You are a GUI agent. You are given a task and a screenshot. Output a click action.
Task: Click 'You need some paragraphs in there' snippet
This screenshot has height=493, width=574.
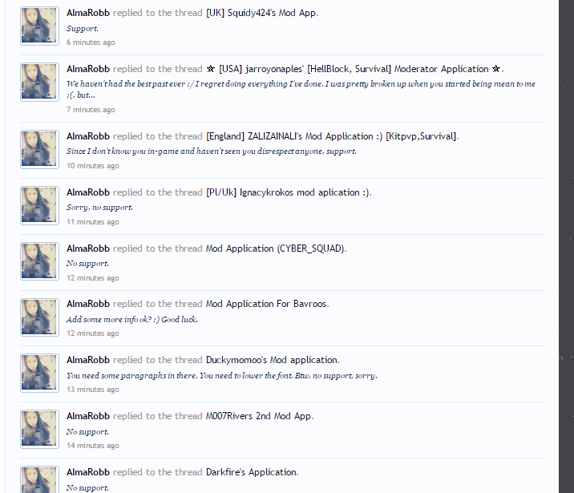(221, 375)
